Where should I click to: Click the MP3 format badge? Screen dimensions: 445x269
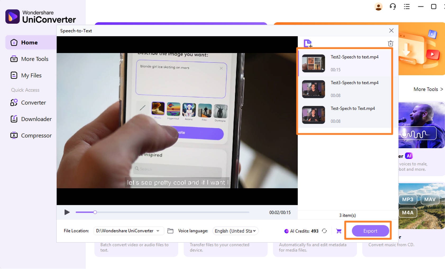407,200
